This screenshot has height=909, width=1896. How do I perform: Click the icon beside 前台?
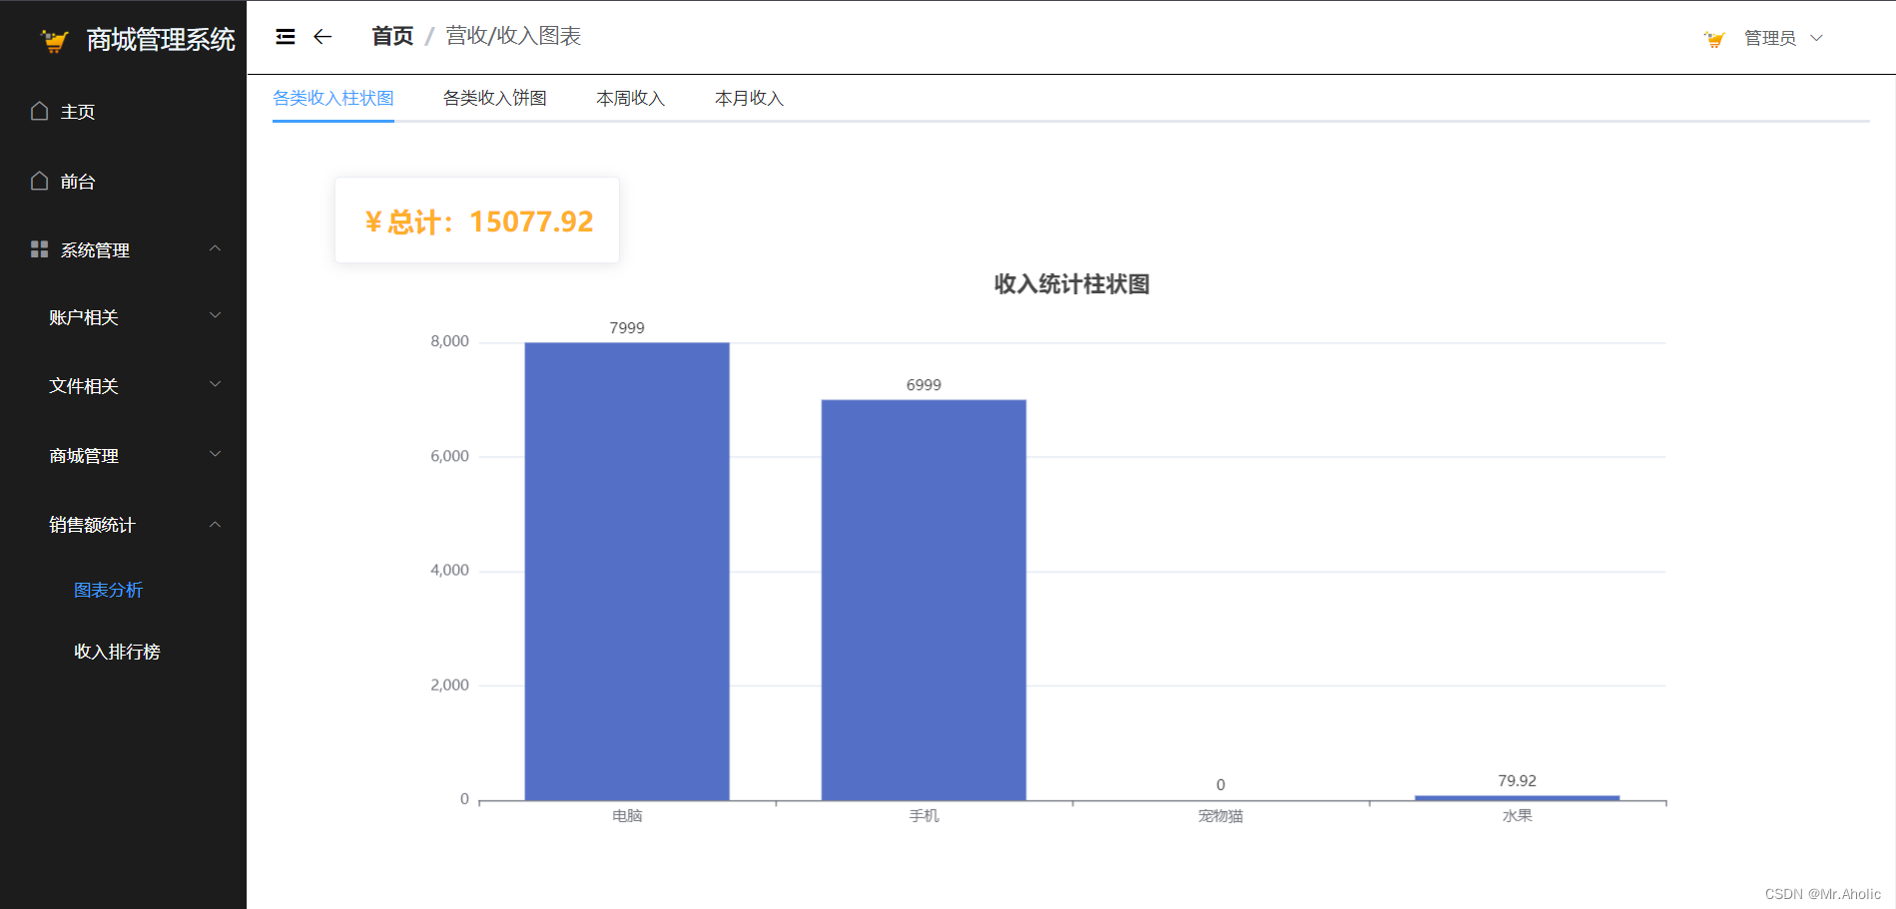point(39,181)
